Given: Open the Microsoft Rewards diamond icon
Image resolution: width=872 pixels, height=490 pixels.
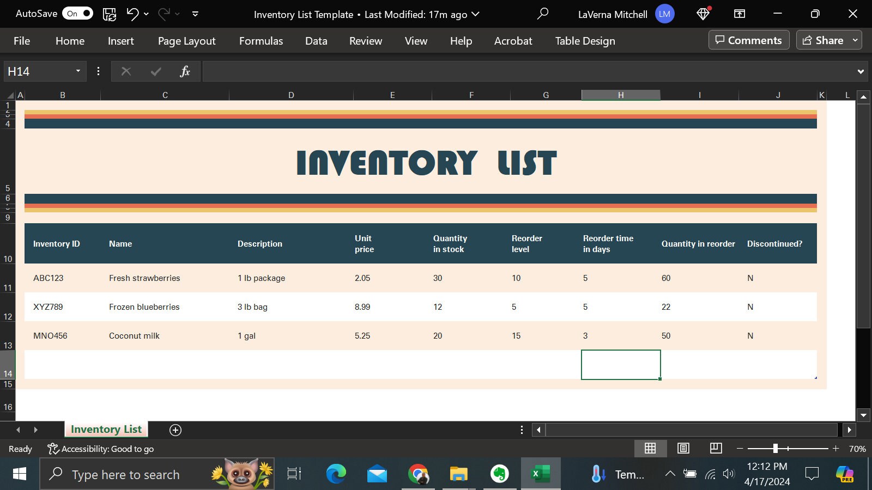Looking at the screenshot, I should click(702, 14).
